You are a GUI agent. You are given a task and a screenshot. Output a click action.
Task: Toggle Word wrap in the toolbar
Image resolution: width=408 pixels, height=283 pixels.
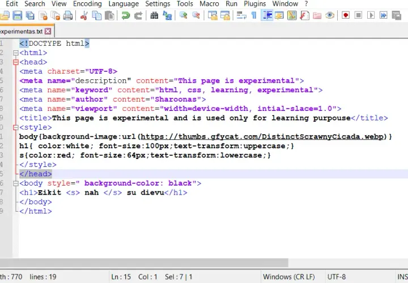[241, 16]
